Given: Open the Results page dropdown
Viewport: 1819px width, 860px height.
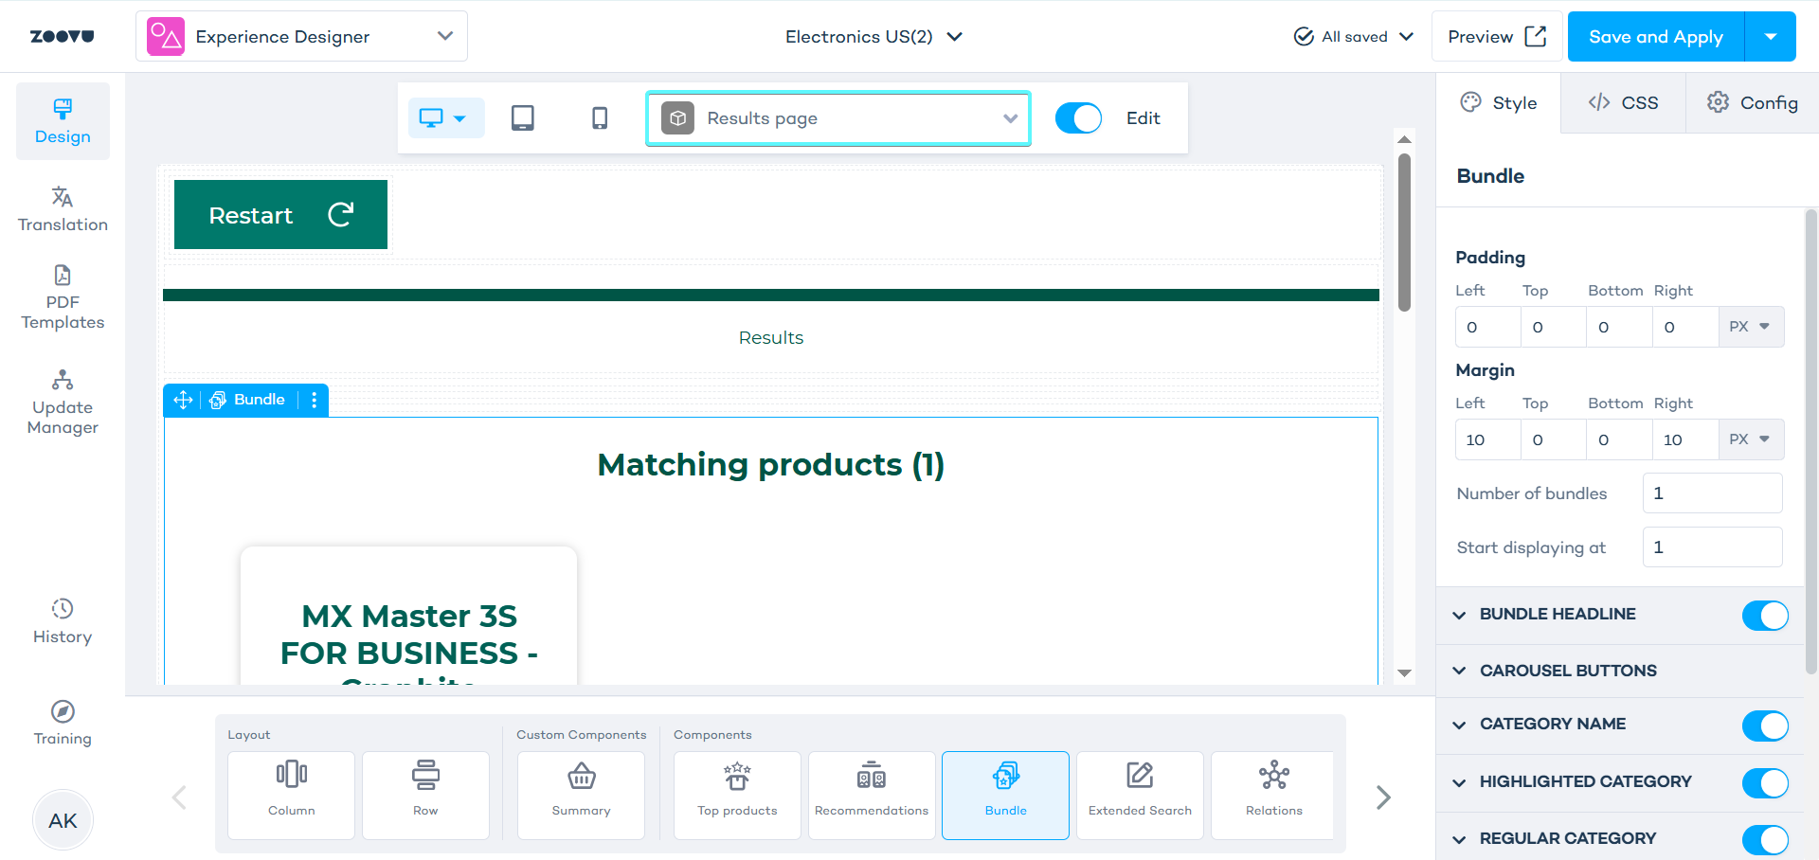Looking at the screenshot, I should (x=837, y=118).
